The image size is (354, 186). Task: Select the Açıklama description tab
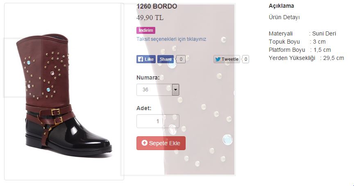[281, 6]
